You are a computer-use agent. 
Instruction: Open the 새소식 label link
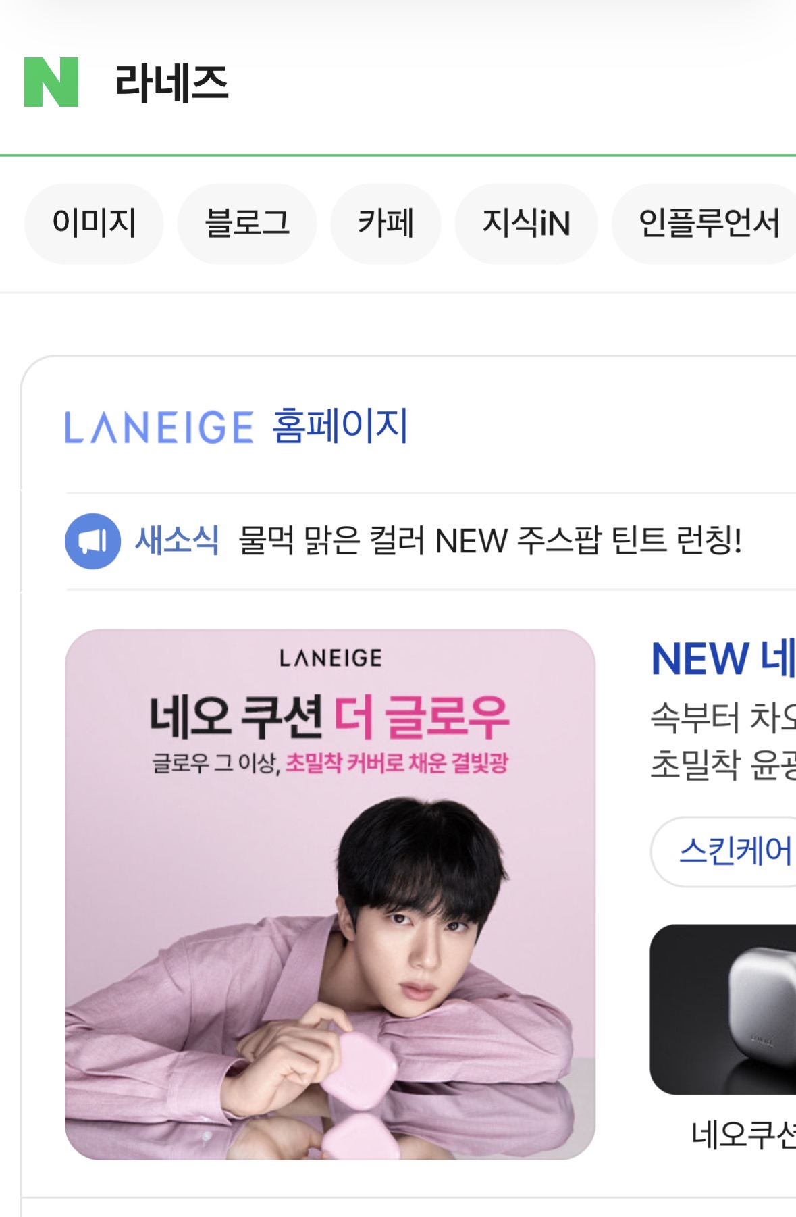pyautogui.click(x=177, y=540)
